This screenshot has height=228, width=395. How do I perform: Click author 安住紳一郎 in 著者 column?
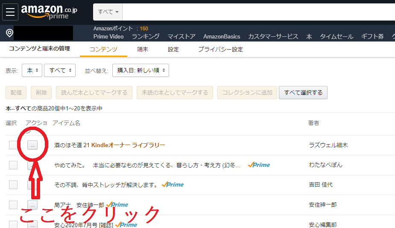323,204
